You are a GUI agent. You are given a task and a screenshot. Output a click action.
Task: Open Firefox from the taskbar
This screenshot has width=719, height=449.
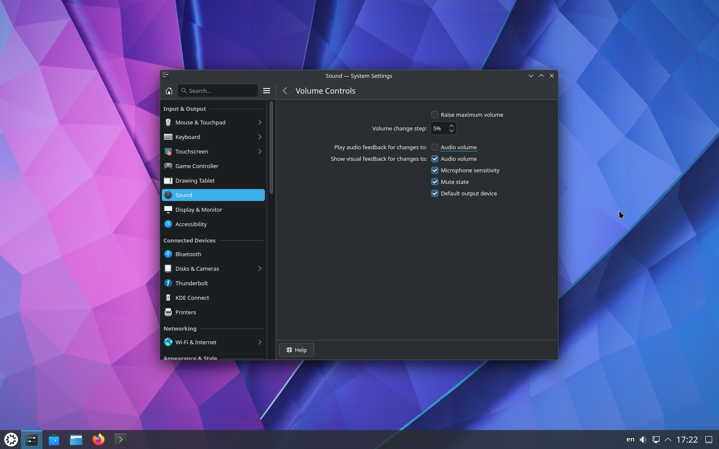pos(98,440)
